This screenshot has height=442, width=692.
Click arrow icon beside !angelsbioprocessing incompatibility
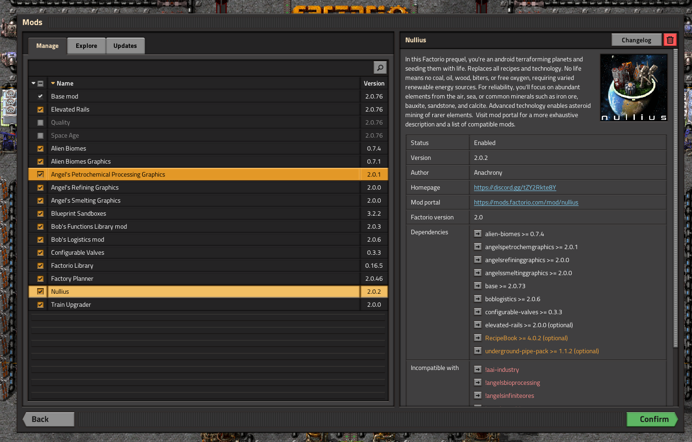pyautogui.click(x=478, y=383)
